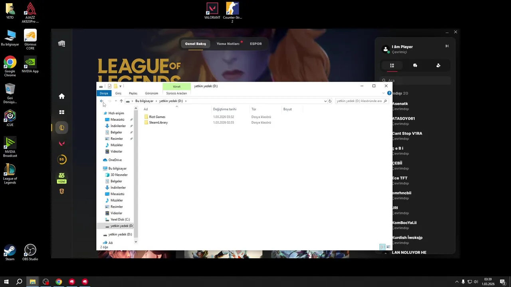Viewport: 511px width, 287px height.
Task: Open the friends list icon in social panel
Action: coord(392,65)
